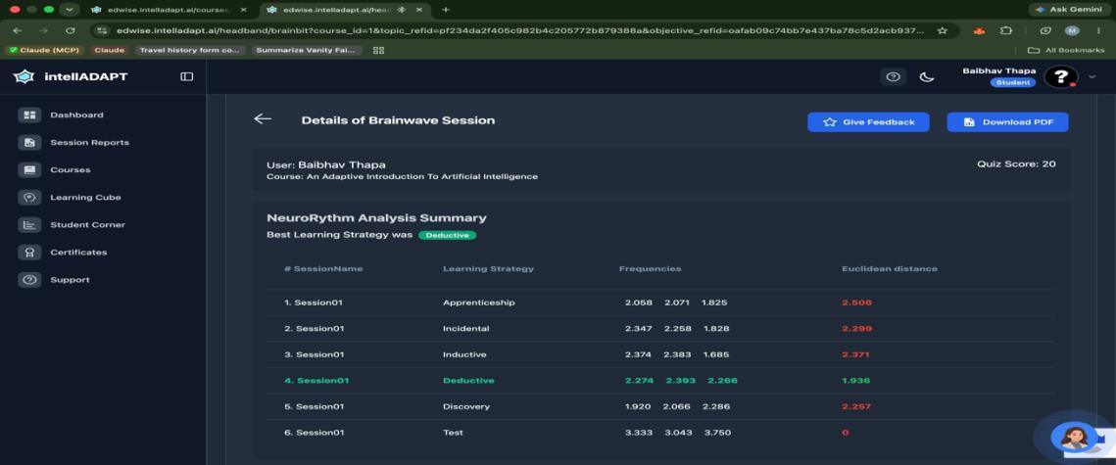
Task: Click the Give Feedback button
Action: 868,122
